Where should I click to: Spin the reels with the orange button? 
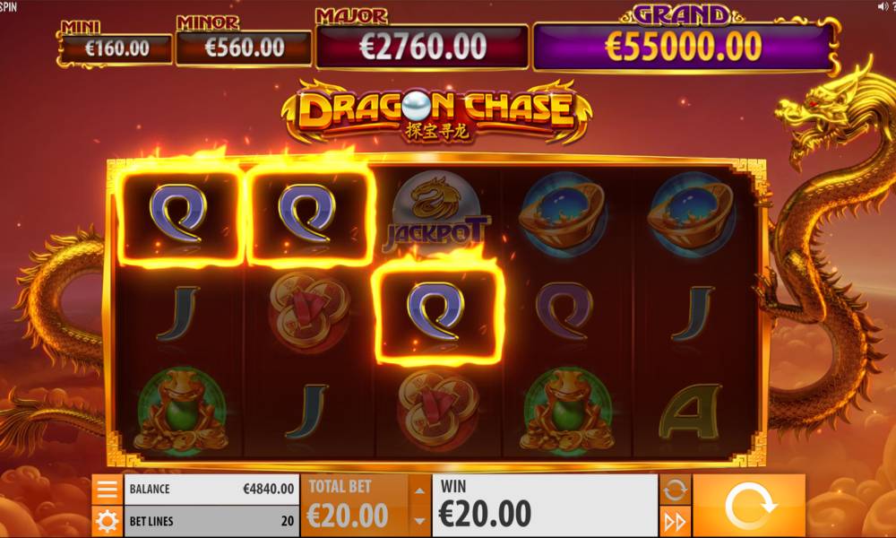coord(749,506)
